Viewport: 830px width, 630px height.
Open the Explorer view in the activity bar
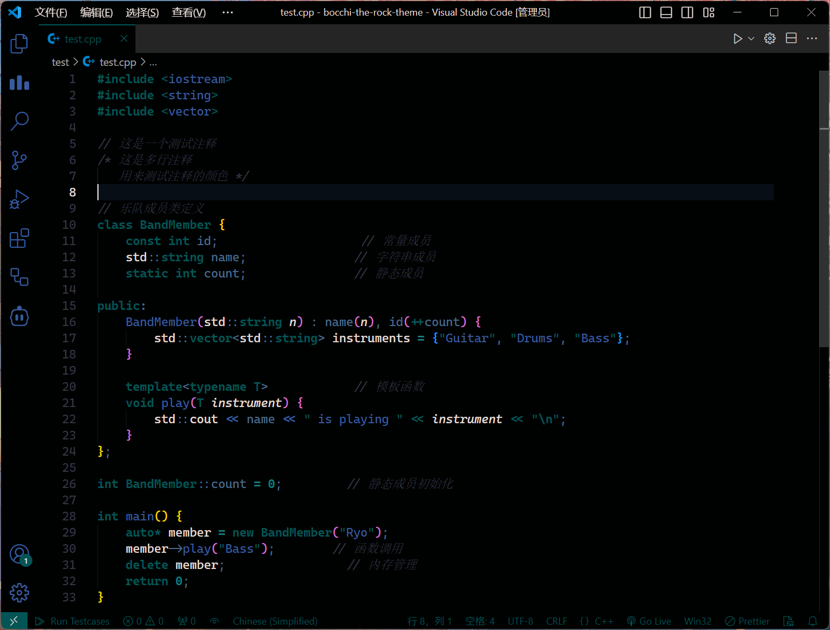tap(19, 43)
